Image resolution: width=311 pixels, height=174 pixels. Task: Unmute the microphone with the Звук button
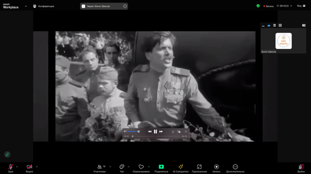(x=11, y=167)
